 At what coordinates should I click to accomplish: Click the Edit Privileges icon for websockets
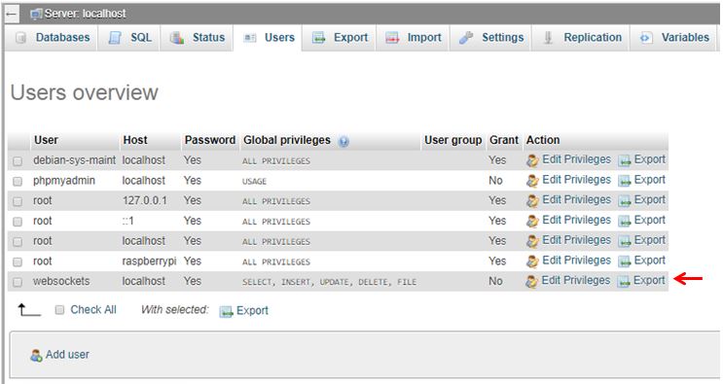[531, 281]
